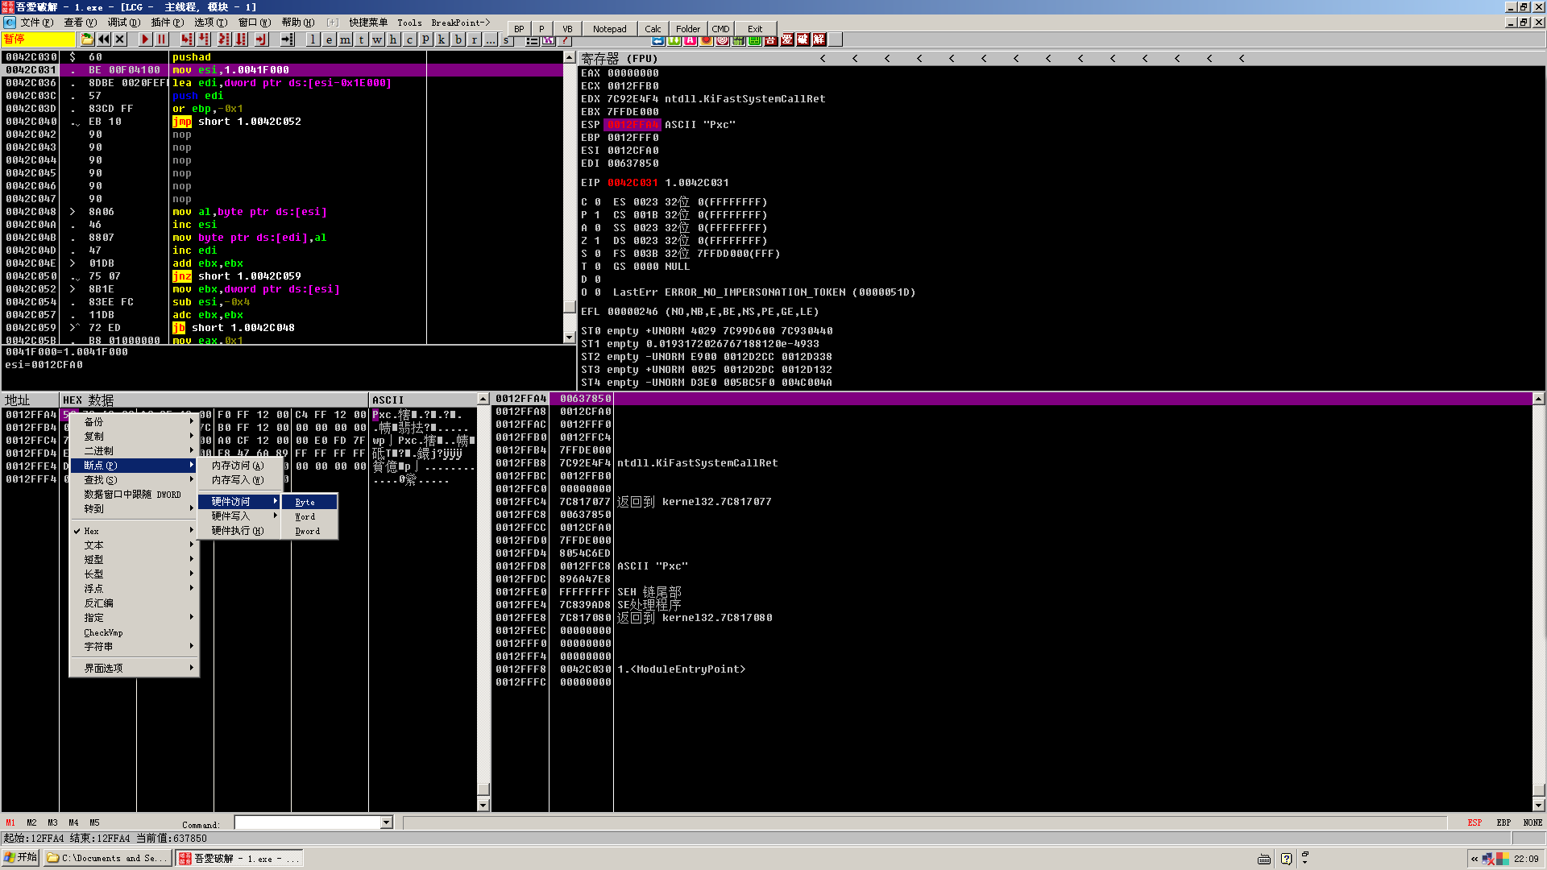Open the call stack 'k' window icon
The width and height of the screenshot is (1547, 870).
(x=442, y=39)
